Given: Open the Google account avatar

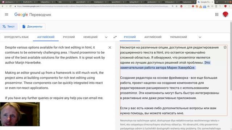Looking at the screenshot, I should click(225, 14).
